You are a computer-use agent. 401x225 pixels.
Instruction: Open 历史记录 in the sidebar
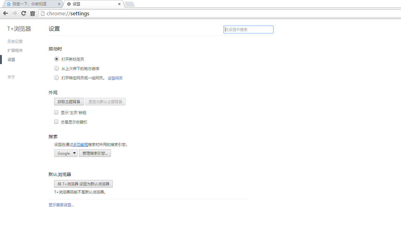tap(15, 42)
